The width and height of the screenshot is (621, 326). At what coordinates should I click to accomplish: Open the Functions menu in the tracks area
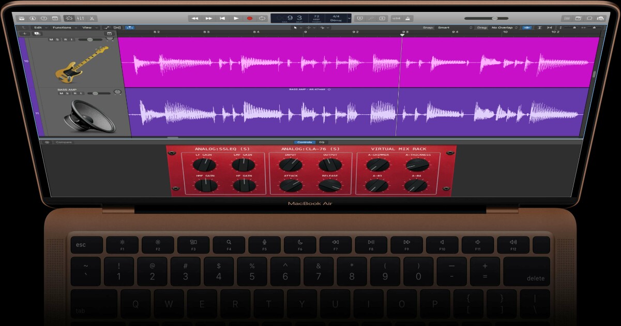65,27
